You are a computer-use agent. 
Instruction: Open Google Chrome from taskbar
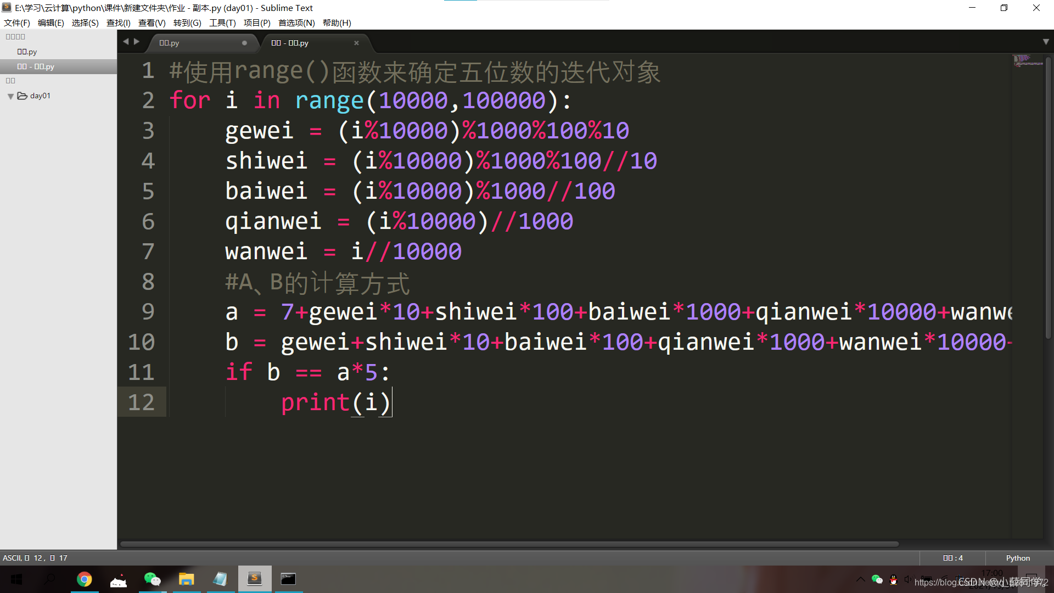pyautogui.click(x=85, y=579)
